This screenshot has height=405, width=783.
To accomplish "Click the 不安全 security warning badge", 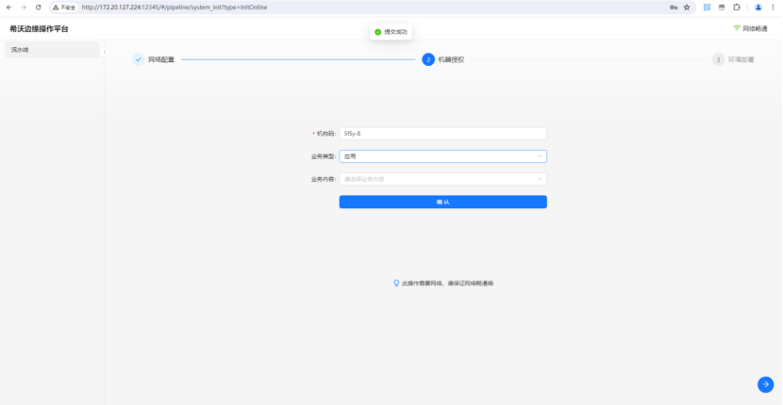I will [x=64, y=7].
